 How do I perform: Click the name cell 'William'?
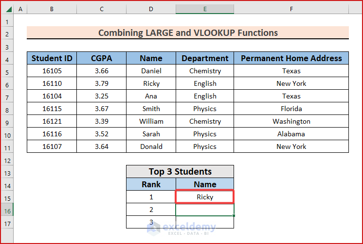(x=151, y=121)
